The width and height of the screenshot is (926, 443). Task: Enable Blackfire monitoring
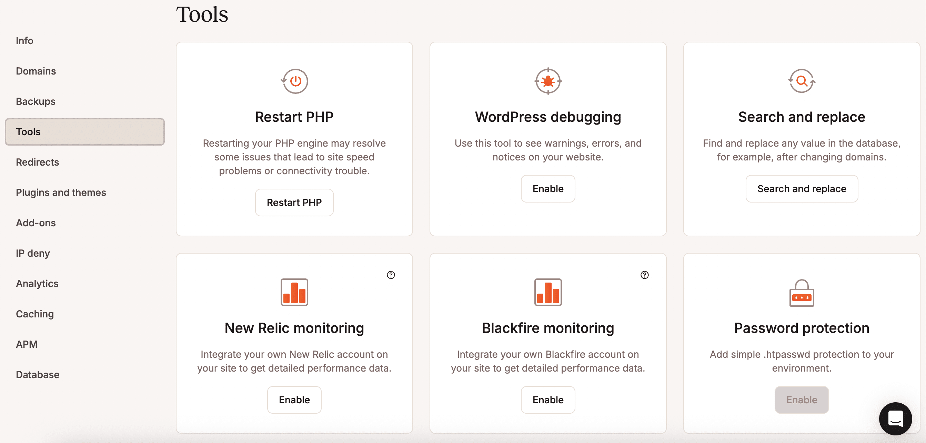[x=547, y=400]
